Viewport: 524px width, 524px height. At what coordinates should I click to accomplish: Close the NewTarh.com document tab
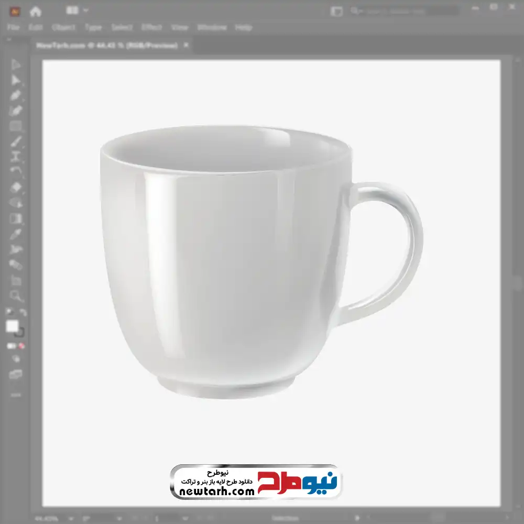[185, 46]
